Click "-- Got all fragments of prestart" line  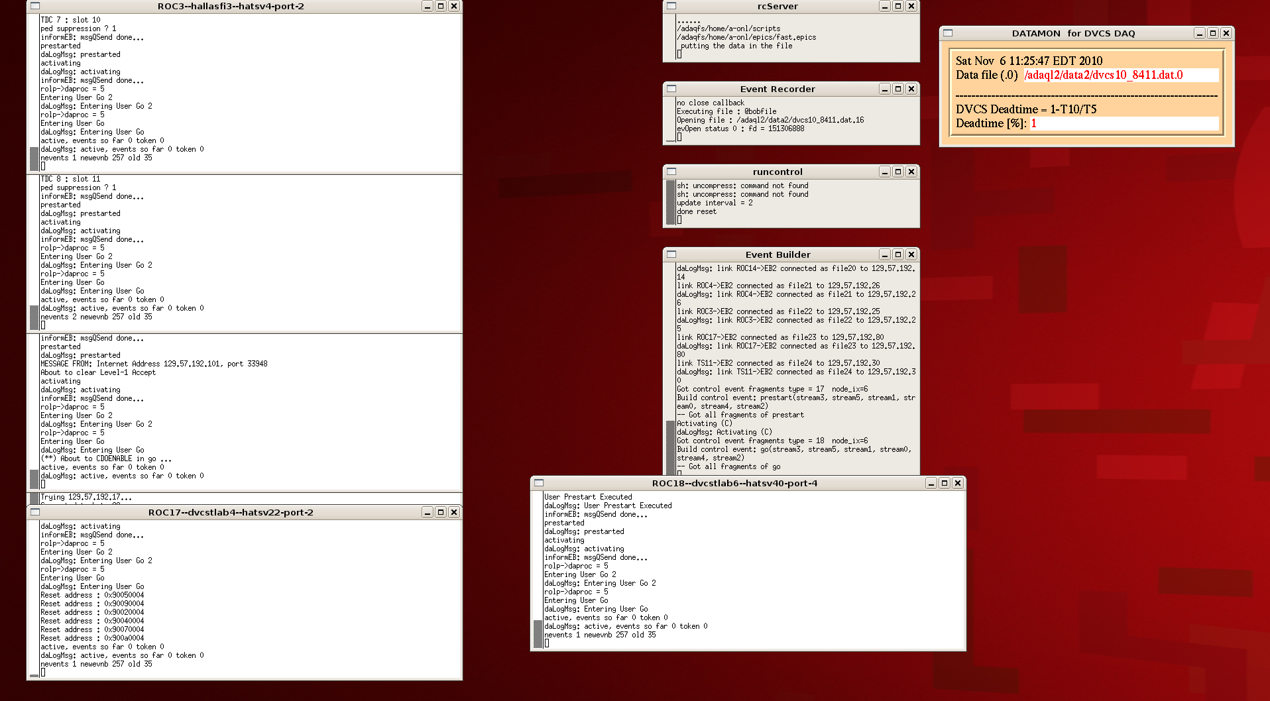click(740, 415)
